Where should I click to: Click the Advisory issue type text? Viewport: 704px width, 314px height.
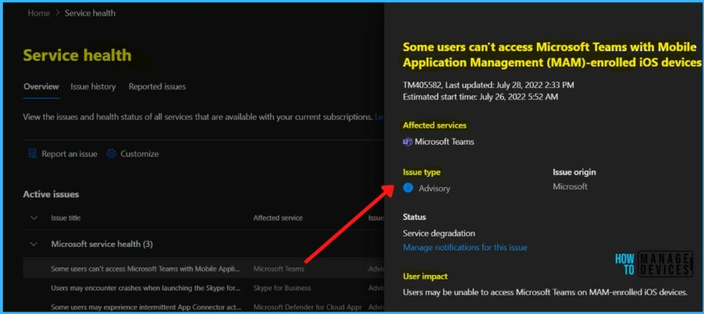(434, 189)
